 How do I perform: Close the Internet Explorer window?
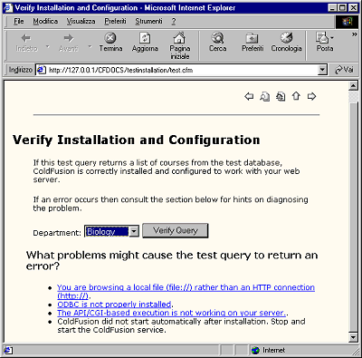353,8
